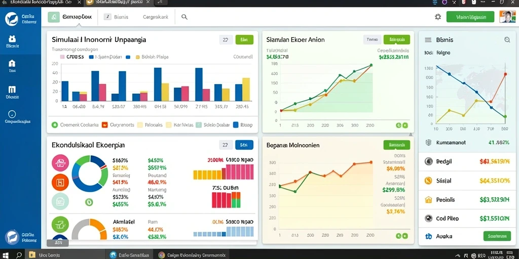Open the user avatar in the top right

(x=507, y=17)
